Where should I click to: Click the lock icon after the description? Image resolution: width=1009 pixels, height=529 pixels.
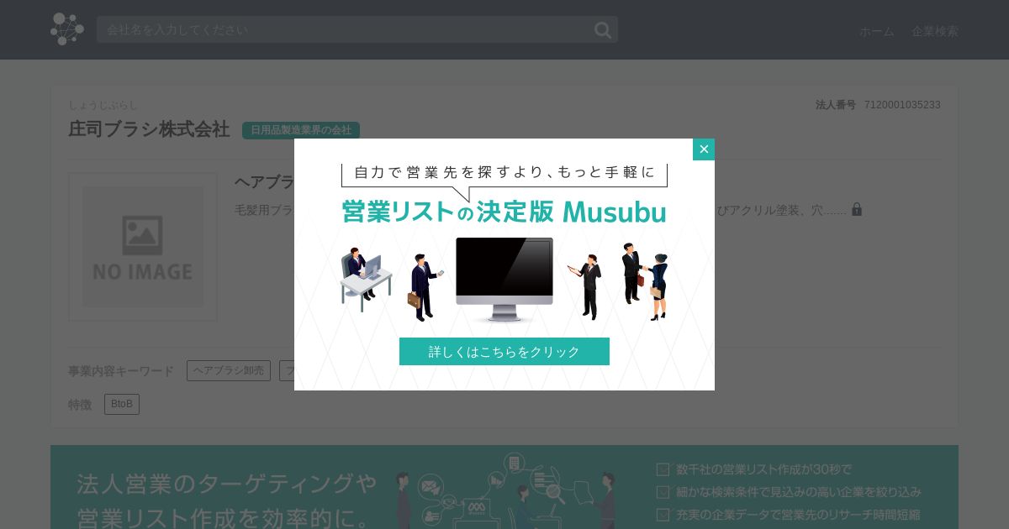pos(857,209)
